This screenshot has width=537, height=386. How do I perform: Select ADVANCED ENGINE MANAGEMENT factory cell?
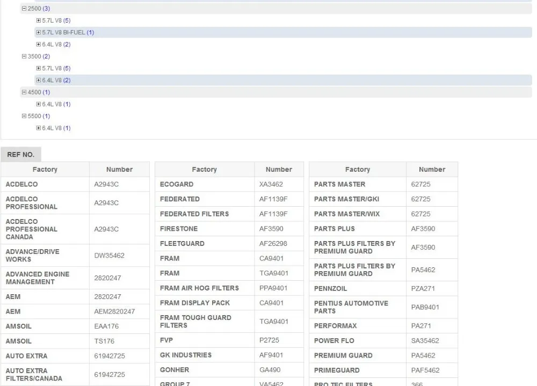coord(45,278)
